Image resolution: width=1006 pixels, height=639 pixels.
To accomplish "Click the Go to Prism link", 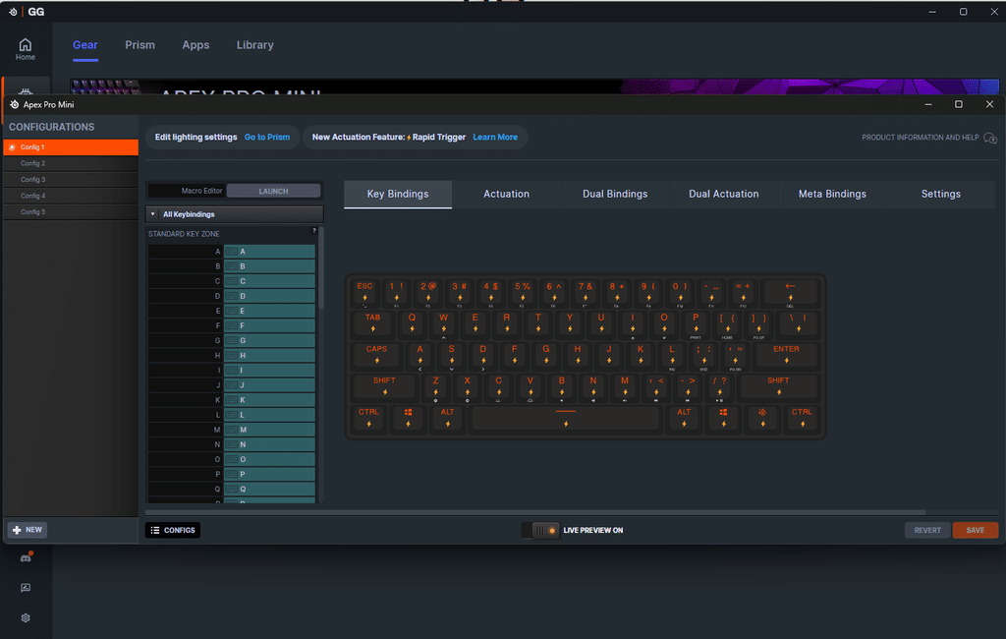I will (267, 138).
